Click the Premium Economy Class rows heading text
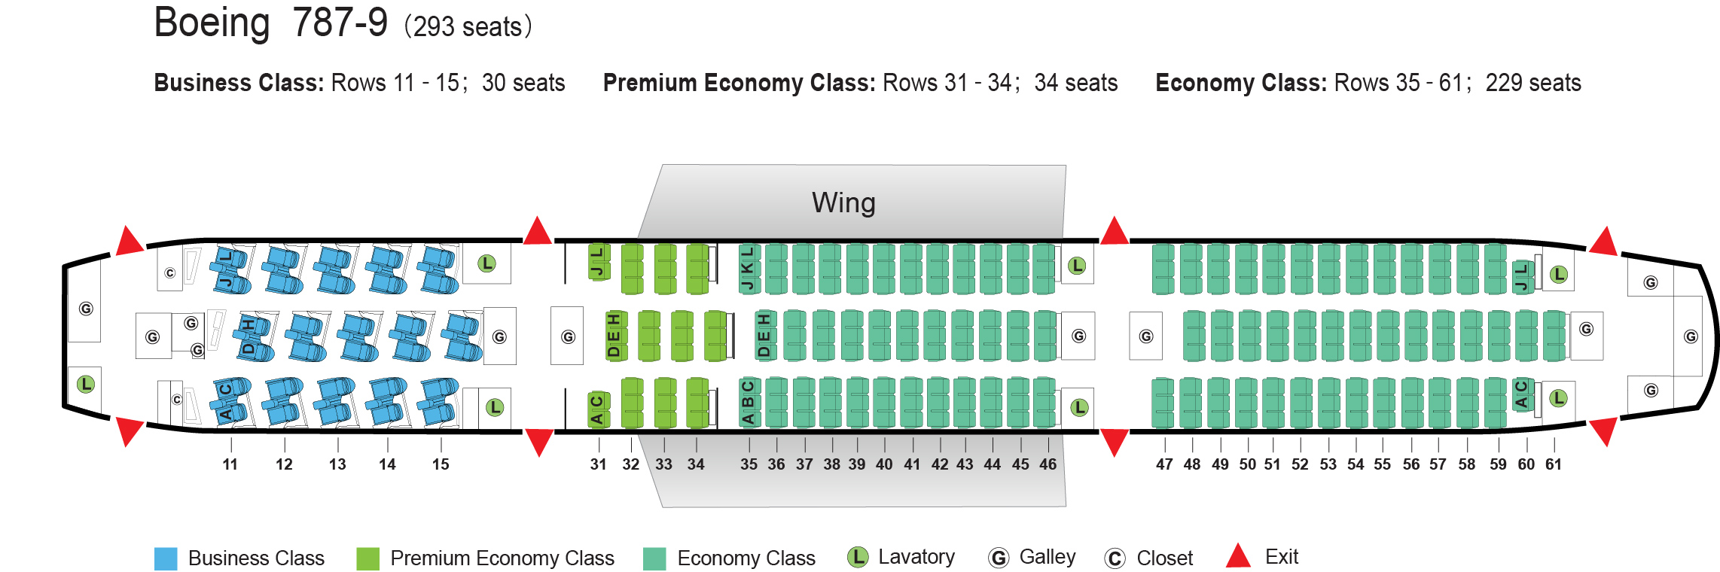Screen dimensions: 1720x572 [x=860, y=83]
